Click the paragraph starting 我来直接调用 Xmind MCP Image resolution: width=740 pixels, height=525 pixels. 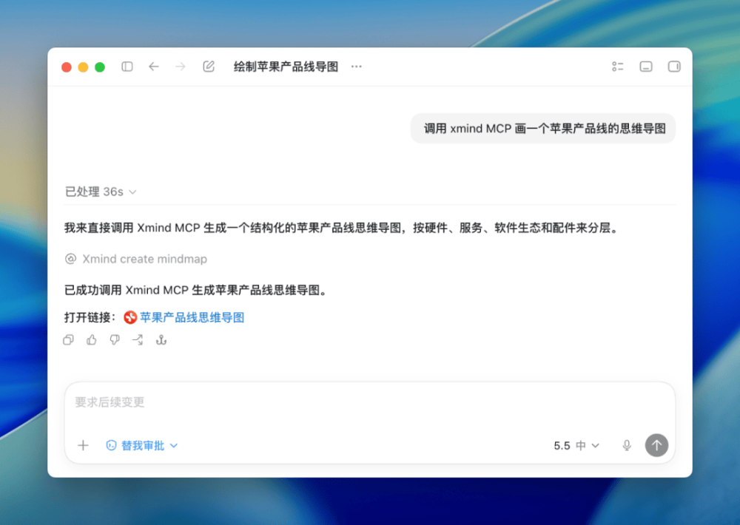343,228
